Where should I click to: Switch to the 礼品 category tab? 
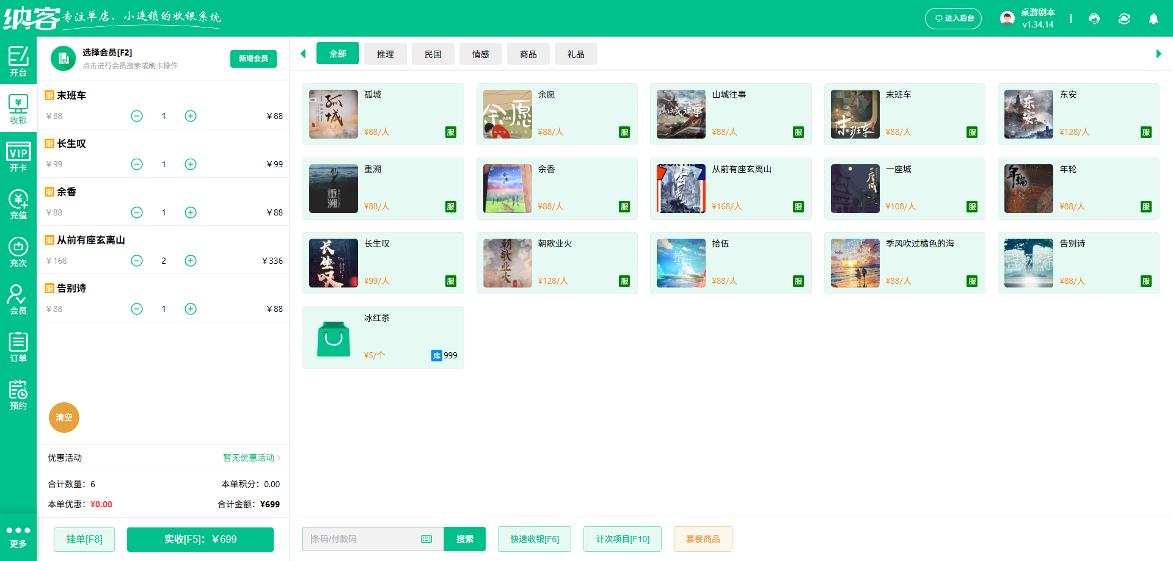[576, 54]
